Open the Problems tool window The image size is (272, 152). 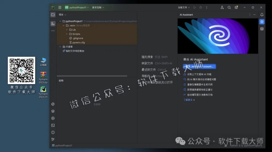coord(53,132)
